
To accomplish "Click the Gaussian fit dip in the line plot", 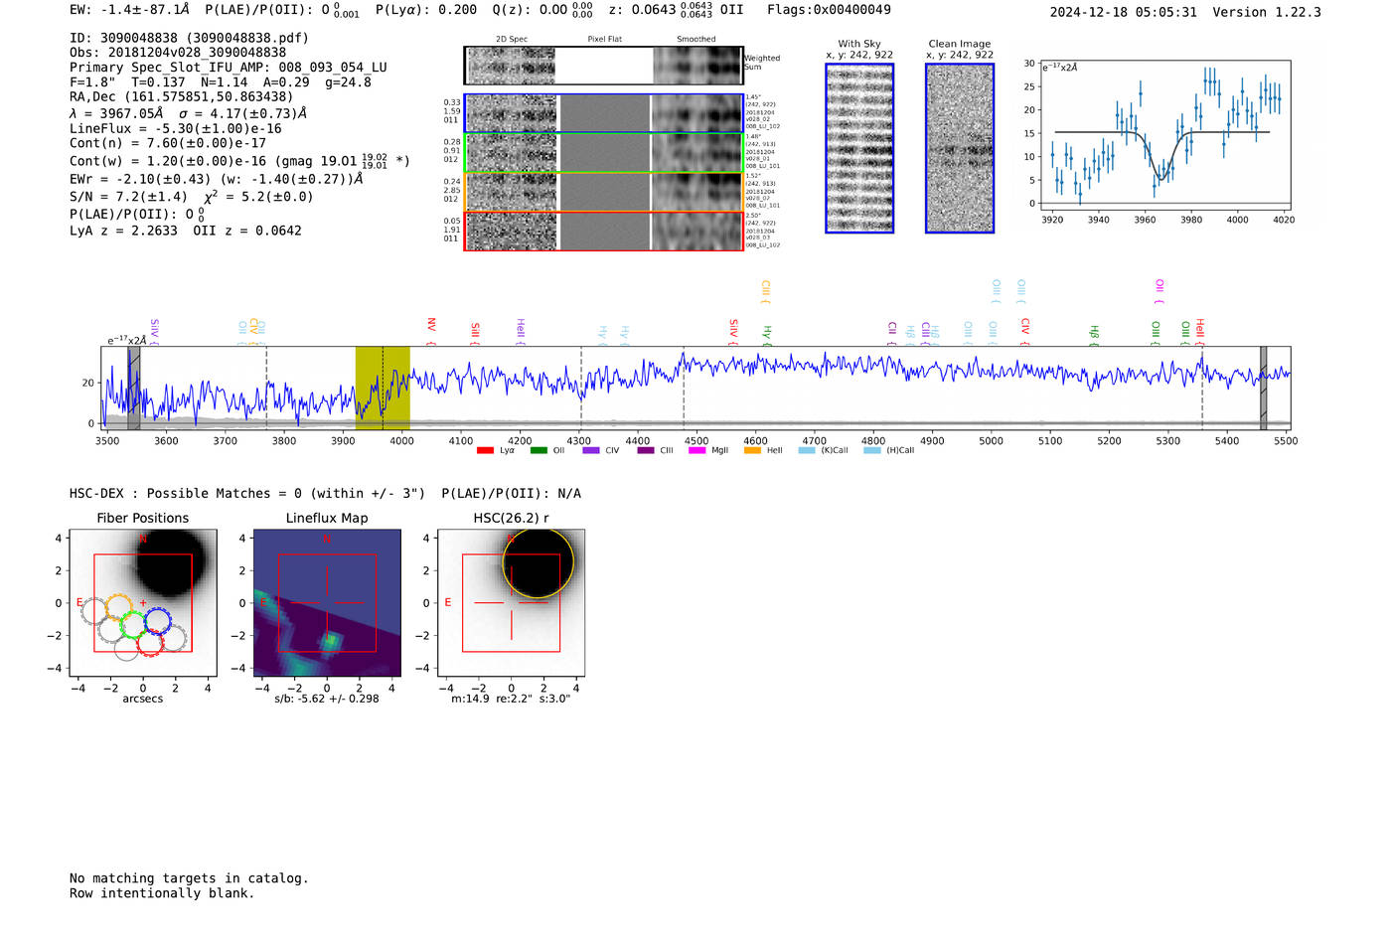I will pyautogui.click(x=1159, y=175).
